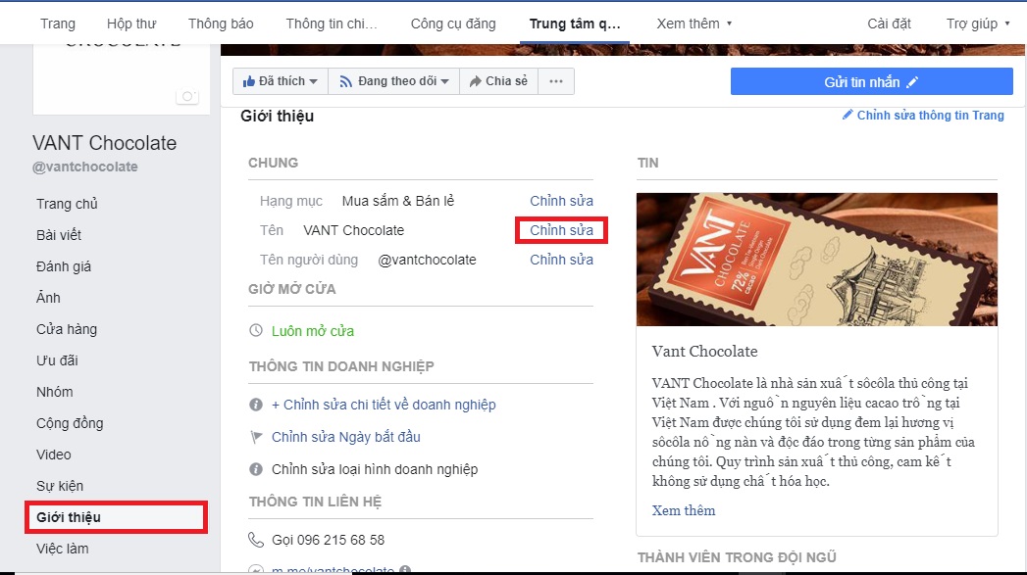Open the Công cụ đăng tab

pyautogui.click(x=453, y=24)
